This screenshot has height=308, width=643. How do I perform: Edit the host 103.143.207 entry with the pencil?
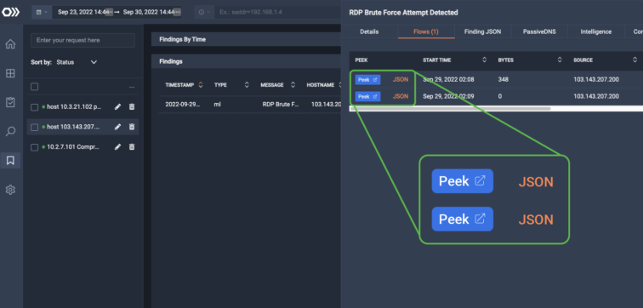[117, 127]
